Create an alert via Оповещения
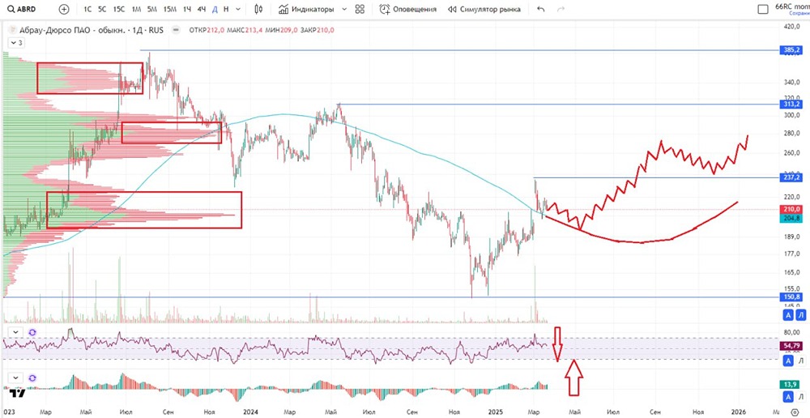 click(x=408, y=9)
